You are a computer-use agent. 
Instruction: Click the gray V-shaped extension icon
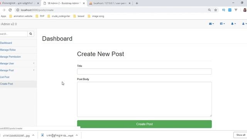point(236,10)
